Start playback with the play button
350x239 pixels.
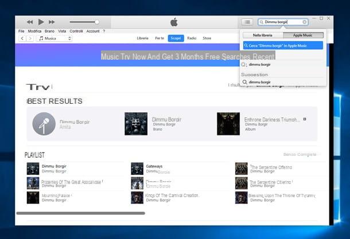[41, 22]
